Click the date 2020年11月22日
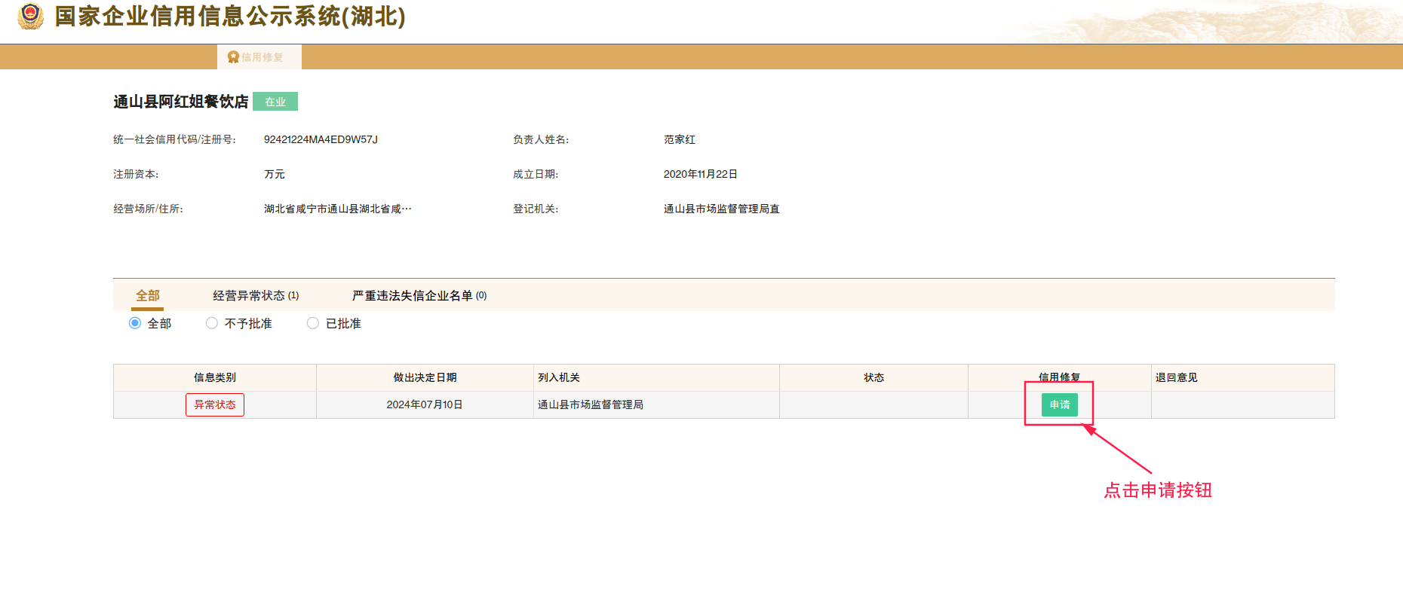 coord(701,174)
